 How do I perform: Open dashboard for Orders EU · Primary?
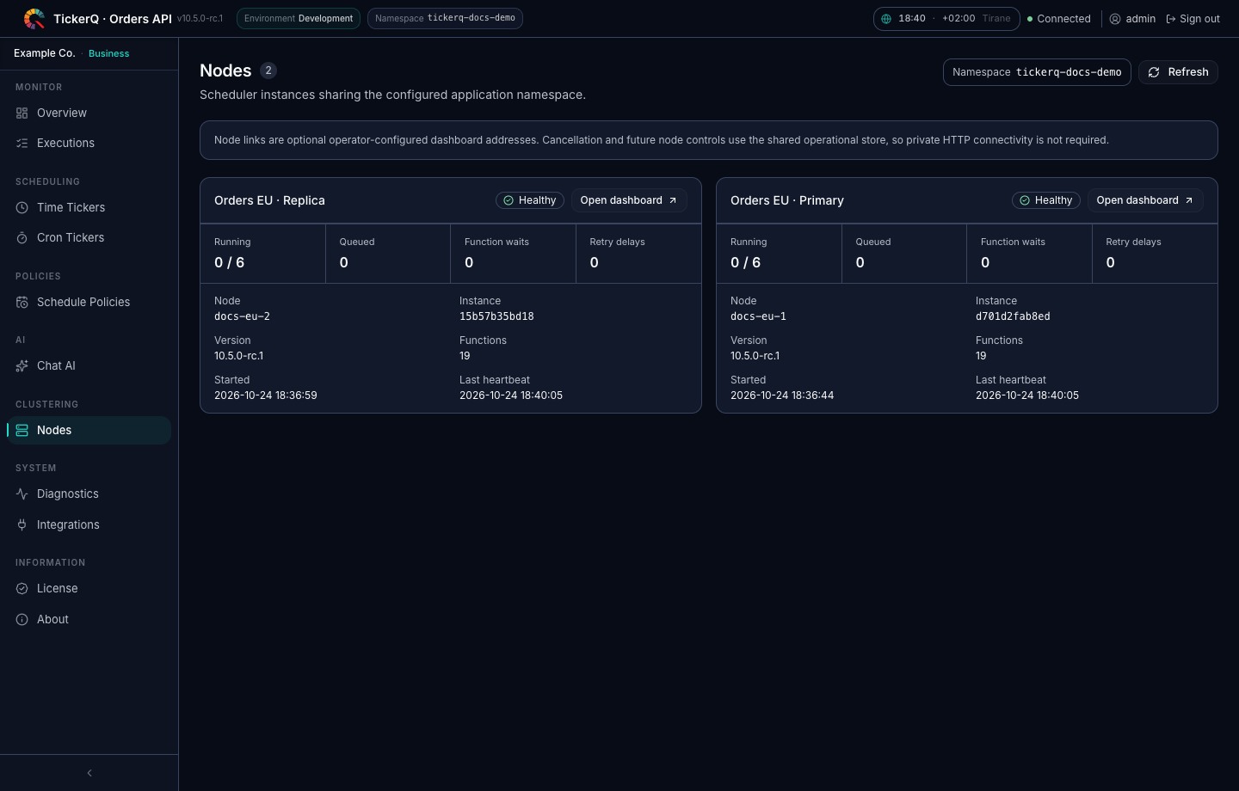(x=1145, y=200)
